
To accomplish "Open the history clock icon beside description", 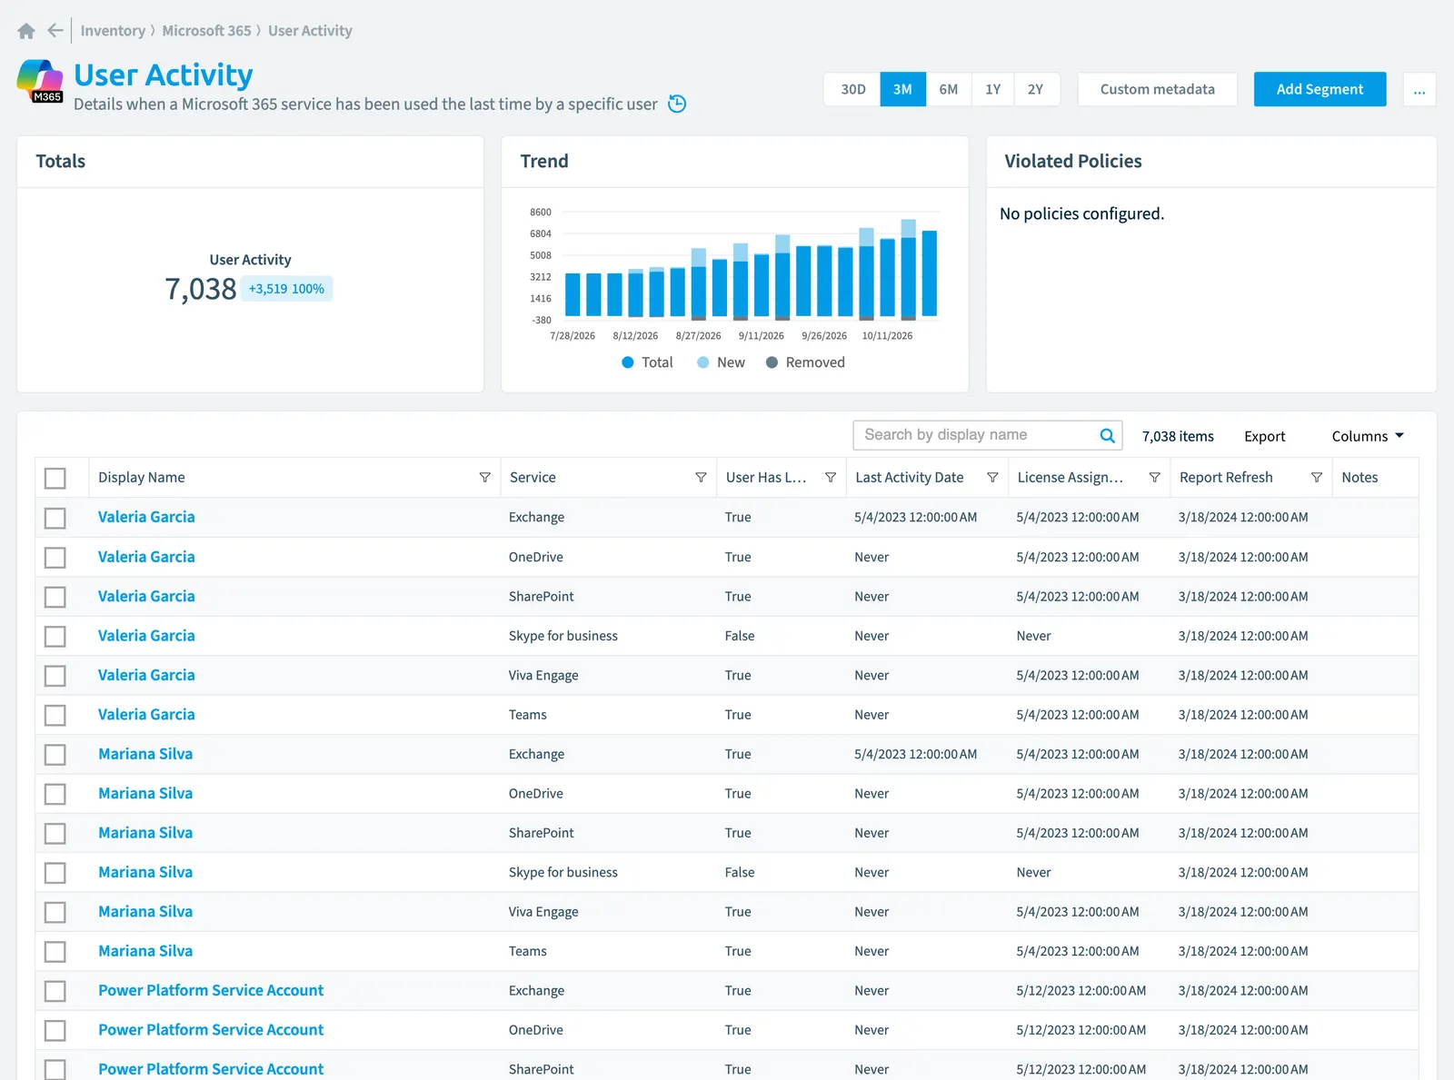I will tap(677, 104).
